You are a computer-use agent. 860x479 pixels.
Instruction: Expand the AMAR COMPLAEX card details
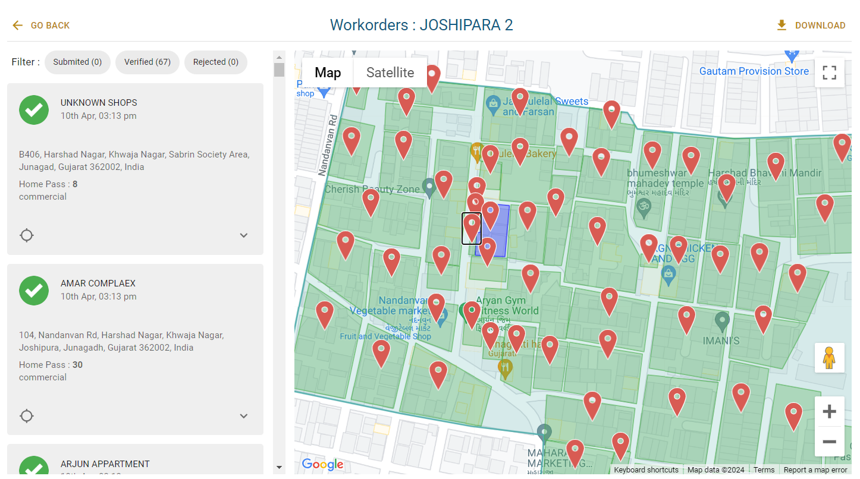(x=244, y=416)
